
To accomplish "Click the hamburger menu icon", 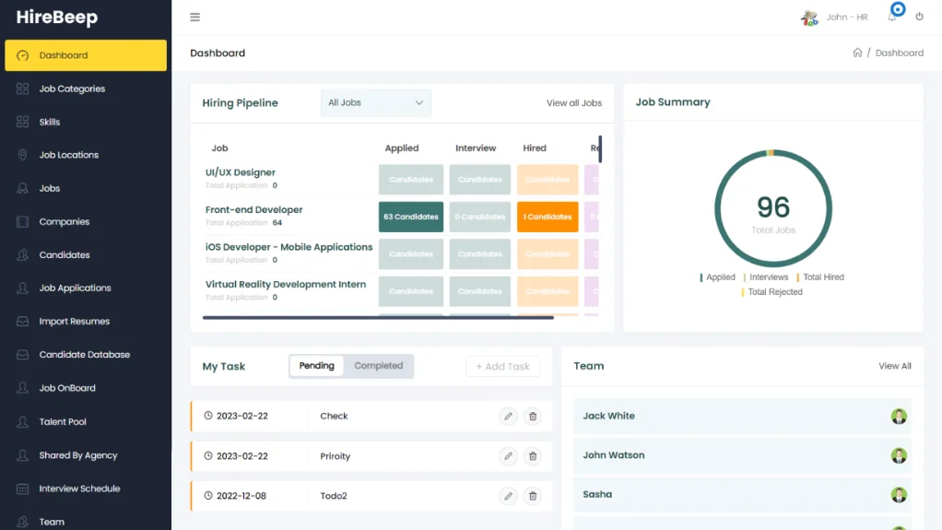I will 194,18.
